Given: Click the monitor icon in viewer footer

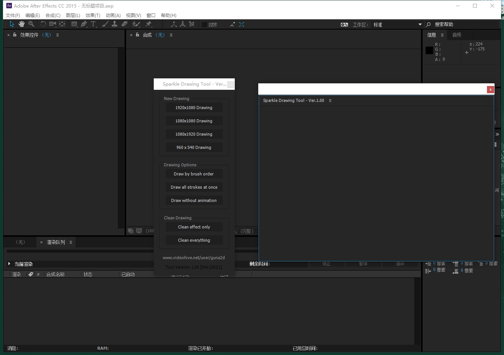Looking at the screenshot, I should click(x=139, y=231).
